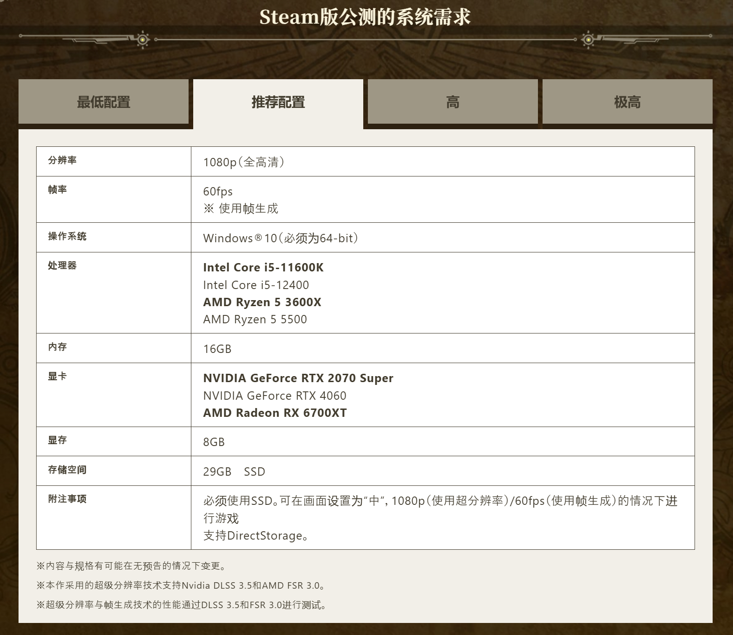This screenshot has width=733, height=635.
Task: Click AMD Ryzen 5 5500 text
Action: point(255,319)
